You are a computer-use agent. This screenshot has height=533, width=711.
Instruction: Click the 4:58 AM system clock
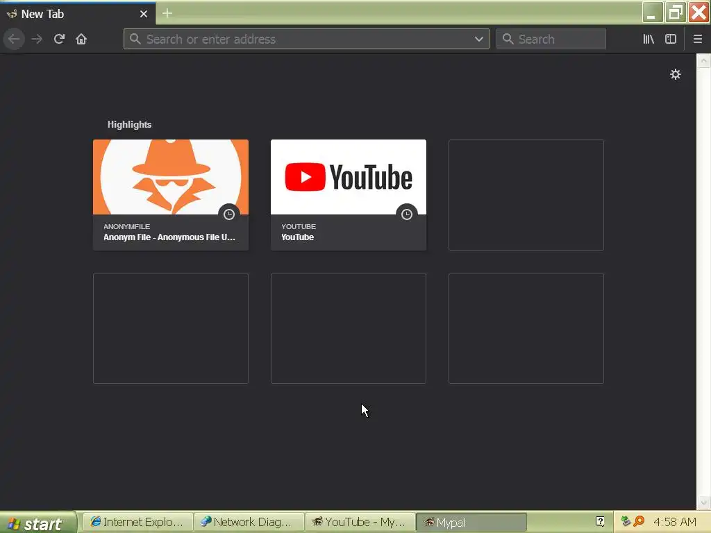(x=675, y=522)
